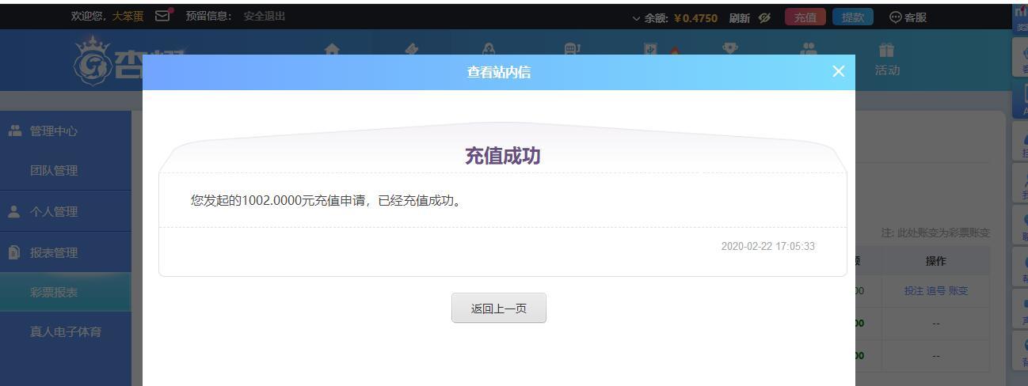
Task: Open 客服 customer service chat
Action: tap(908, 17)
